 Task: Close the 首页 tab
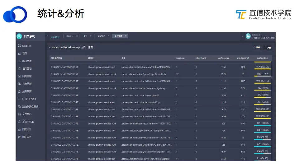(91, 36)
